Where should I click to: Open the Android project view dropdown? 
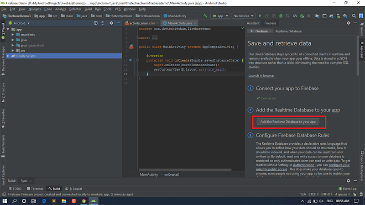(x=21, y=23)
